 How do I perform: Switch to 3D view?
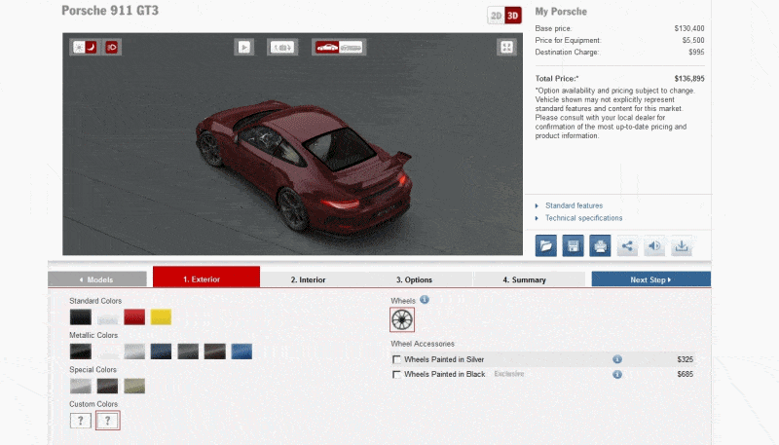(513, 16)
